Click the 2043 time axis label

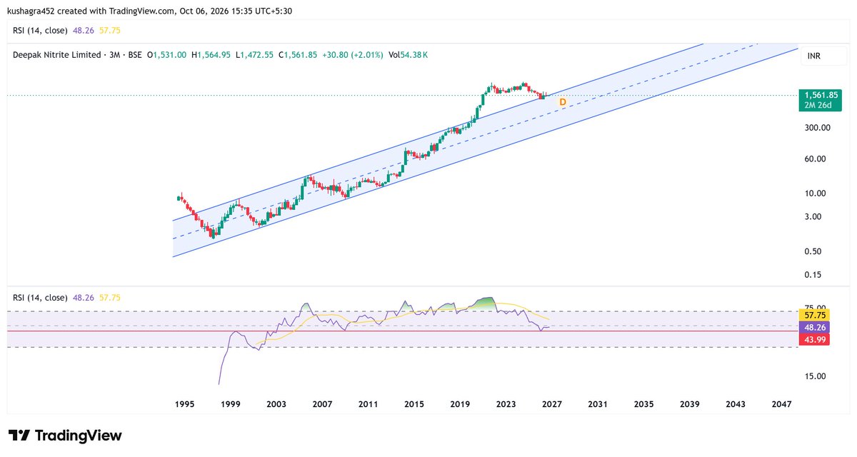[735, 404]
